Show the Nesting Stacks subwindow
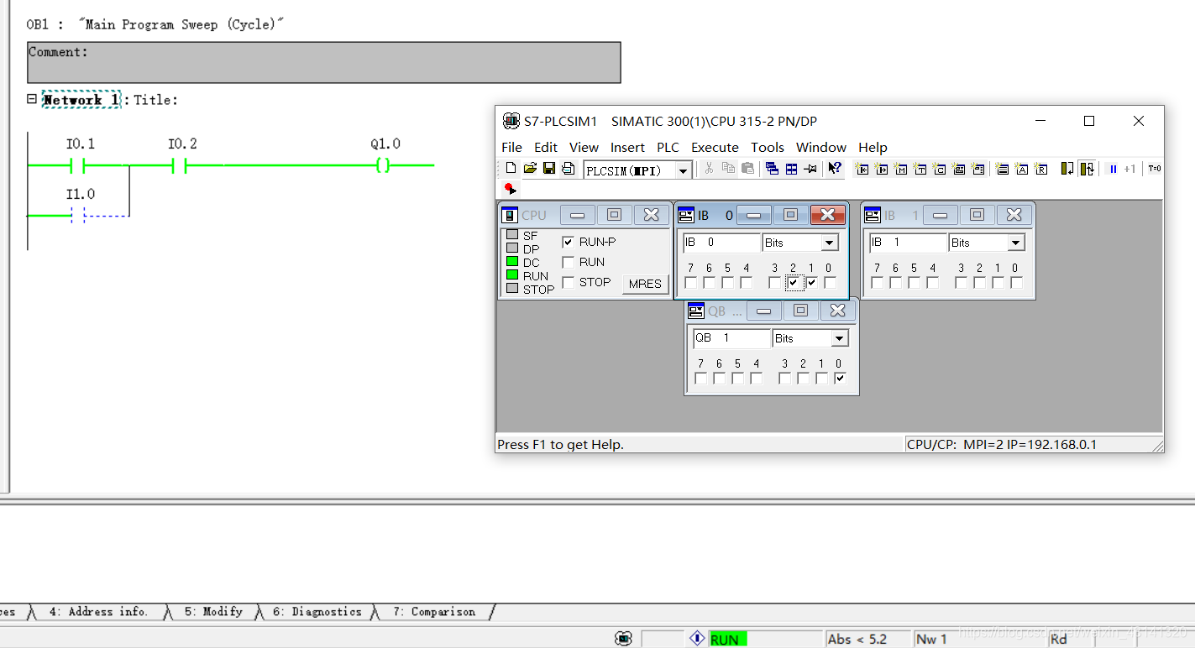 [1002, 169]
